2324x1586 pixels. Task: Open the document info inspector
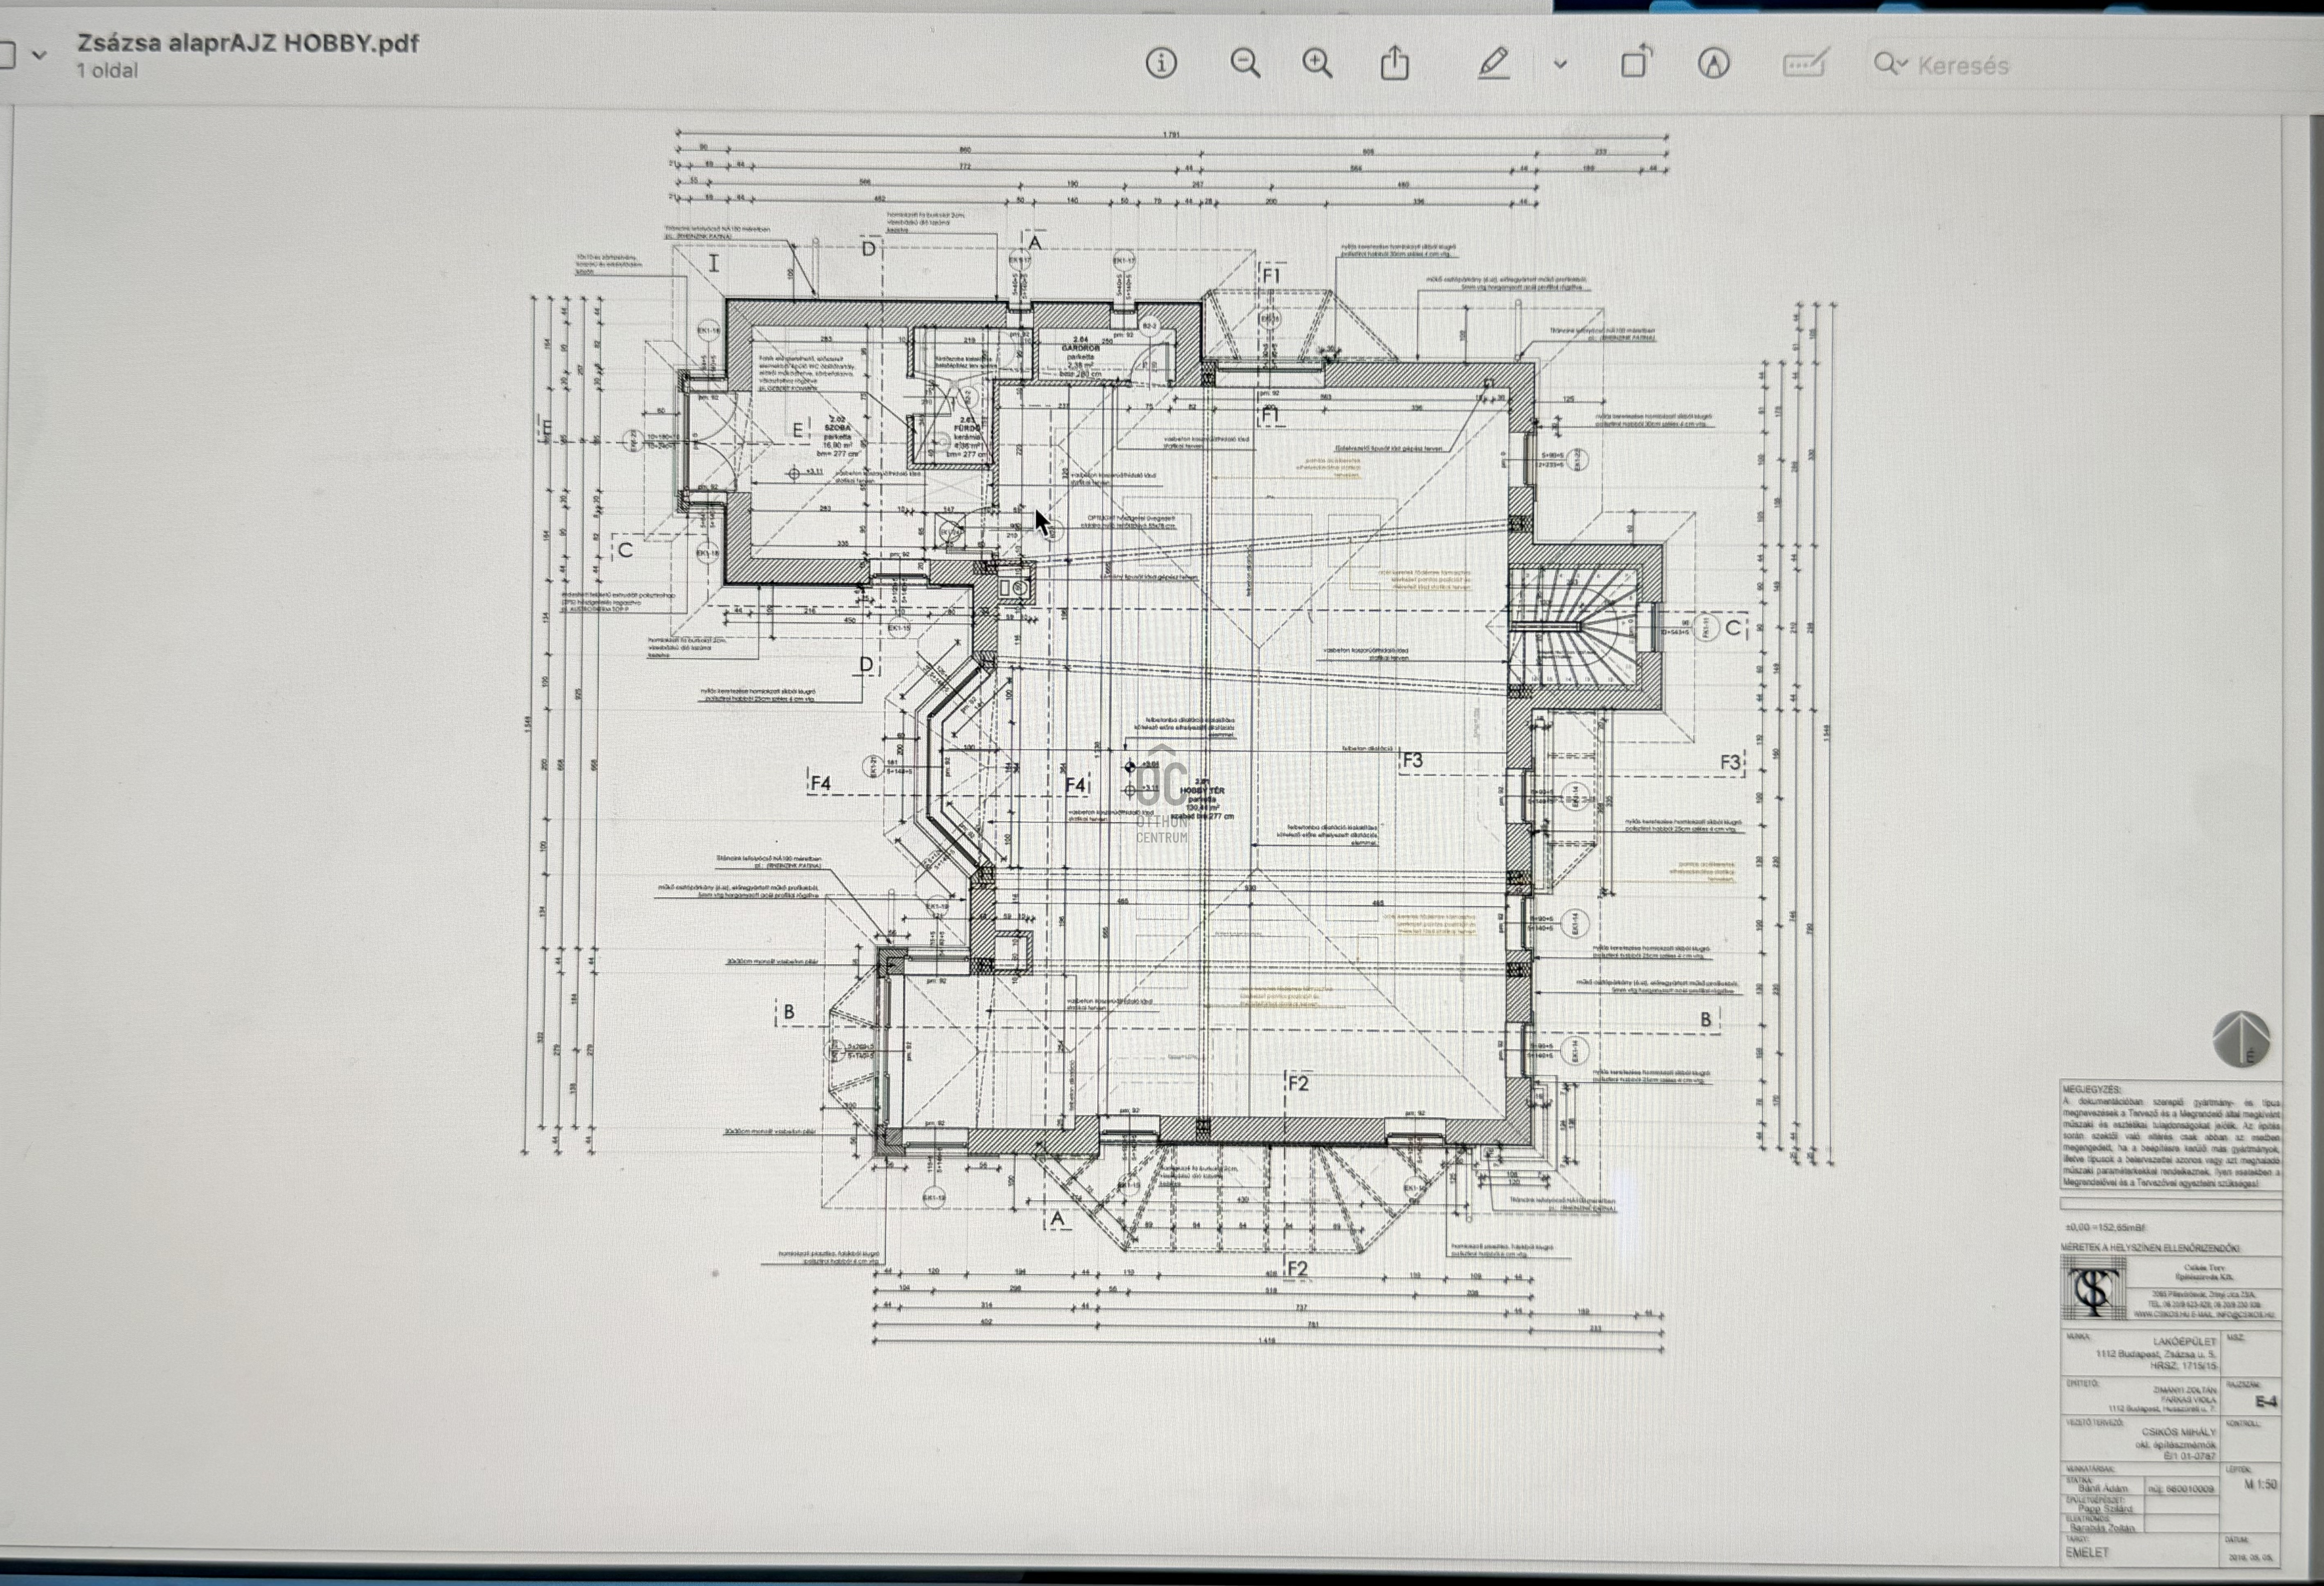1161,64
